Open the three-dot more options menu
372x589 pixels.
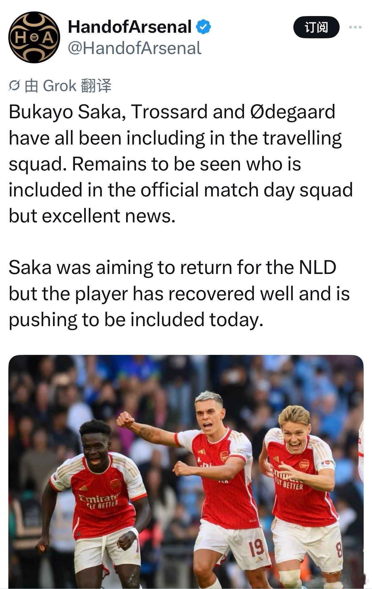(x=355, y=27)
